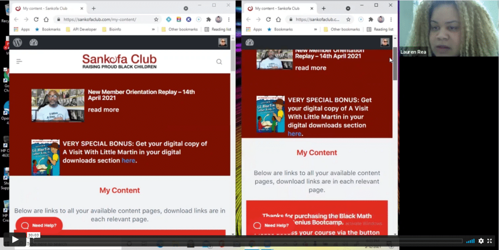Enter fullscreen on the video player
This screenshot has width=499, height=250.
tap(490, 241)
